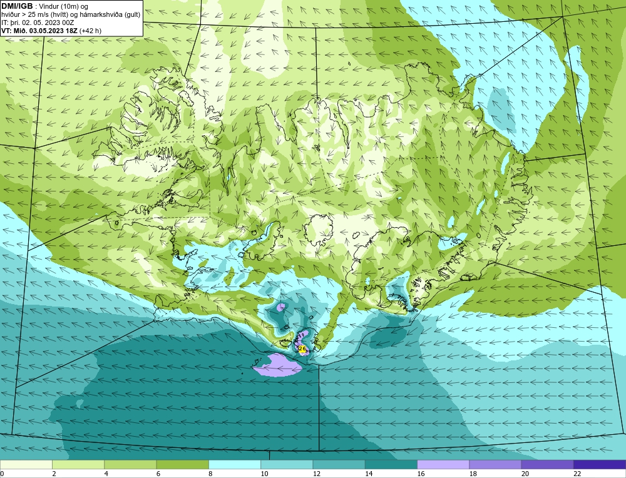Screen dimensions: 626x478
Task: Click the legend scale label 22
Action: (576, 474)
